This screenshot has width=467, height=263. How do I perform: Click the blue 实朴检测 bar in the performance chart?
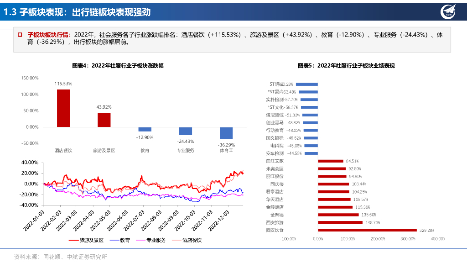[x=309, y=100]
